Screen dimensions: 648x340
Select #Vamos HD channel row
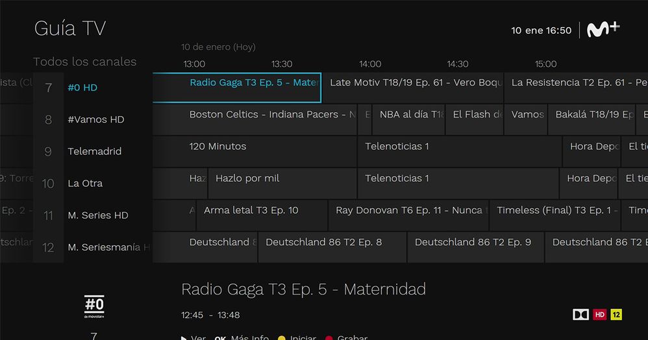(95, 119)
